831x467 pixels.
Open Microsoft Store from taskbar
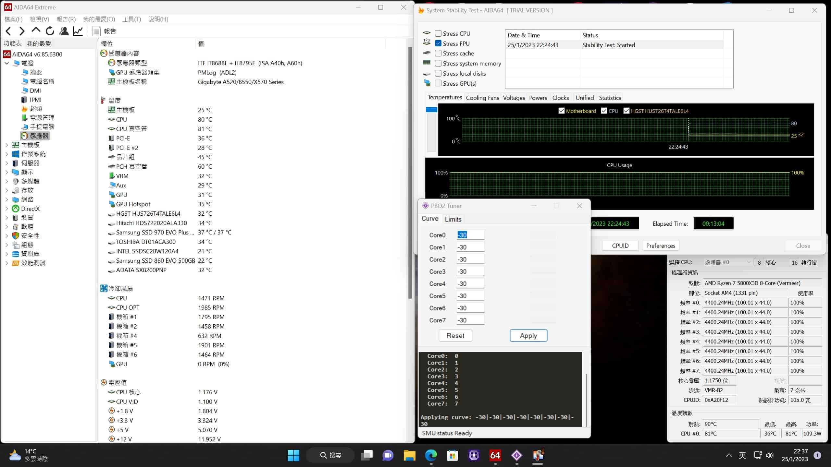point(452,455)
